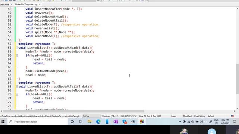Click line number 67 in the margin
This screenshot has height=134, width=239.
point(9,83)
